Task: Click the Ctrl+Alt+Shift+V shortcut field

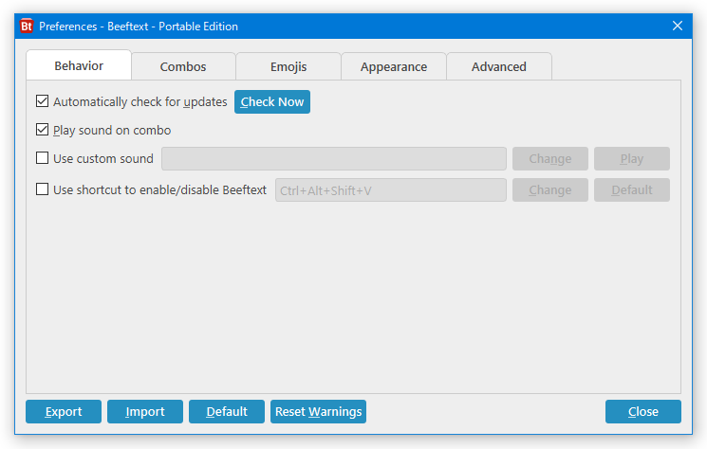Action: click(x=390, y=189)
